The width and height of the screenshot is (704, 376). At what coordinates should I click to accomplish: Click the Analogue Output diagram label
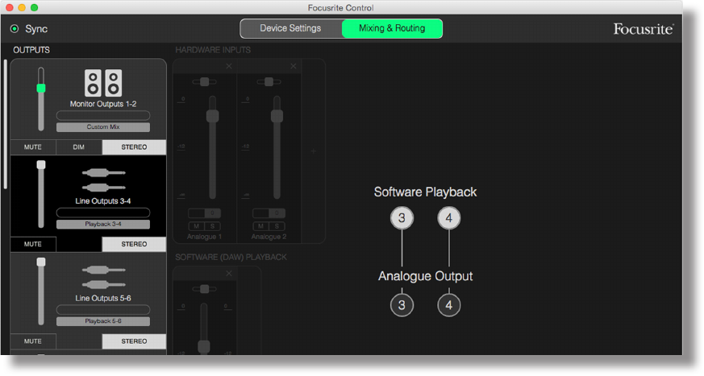click(x=425, y=276)
